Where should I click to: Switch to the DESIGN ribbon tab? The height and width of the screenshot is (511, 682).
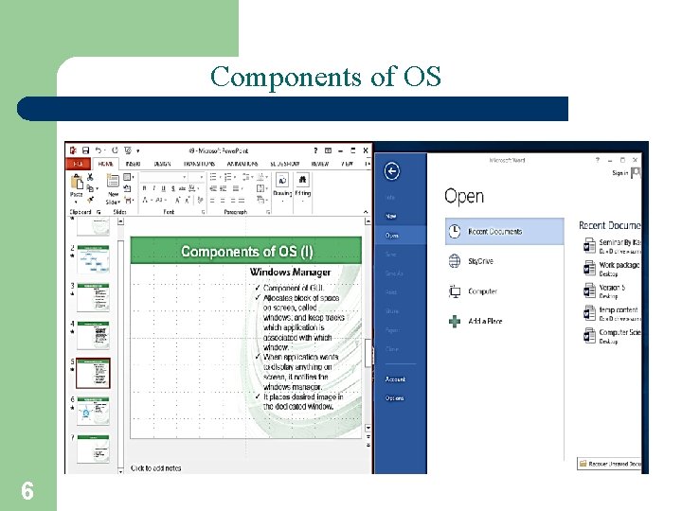coord(162,164)
